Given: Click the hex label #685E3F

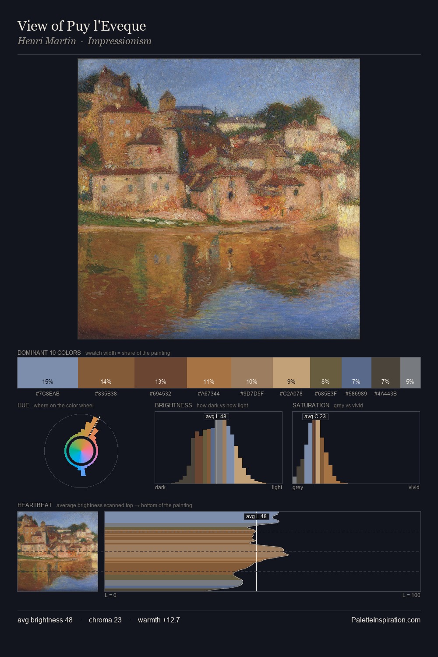Looking at the screenshot, I should (326, 394).
